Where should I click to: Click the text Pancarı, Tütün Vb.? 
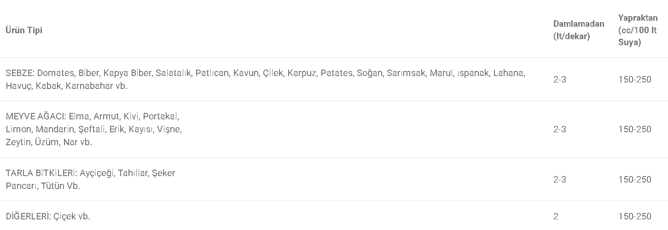pos(43,186)
